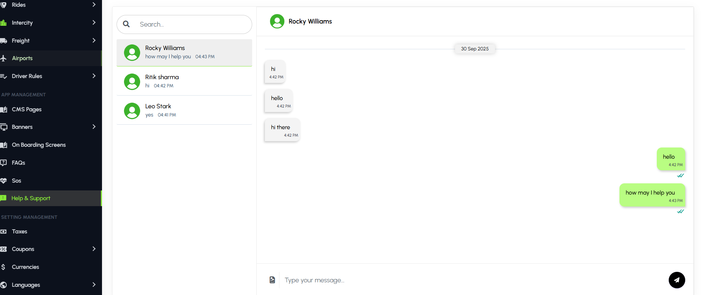Click the Taxes icon in sidebar
The width and height of the screenshot is (702, 295).
click(x=4, y=232)
